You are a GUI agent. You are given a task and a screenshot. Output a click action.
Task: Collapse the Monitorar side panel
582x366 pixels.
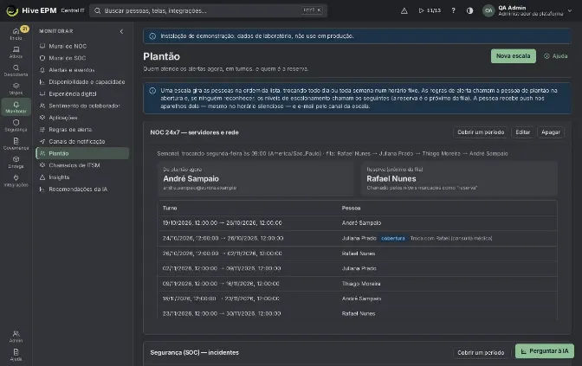pyautogui.click(x=121, y=31)
